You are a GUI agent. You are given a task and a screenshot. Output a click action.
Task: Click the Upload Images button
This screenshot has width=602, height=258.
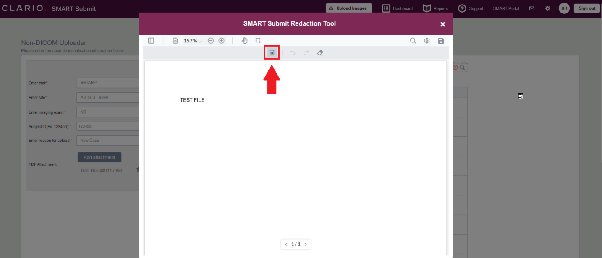(349, 8)
